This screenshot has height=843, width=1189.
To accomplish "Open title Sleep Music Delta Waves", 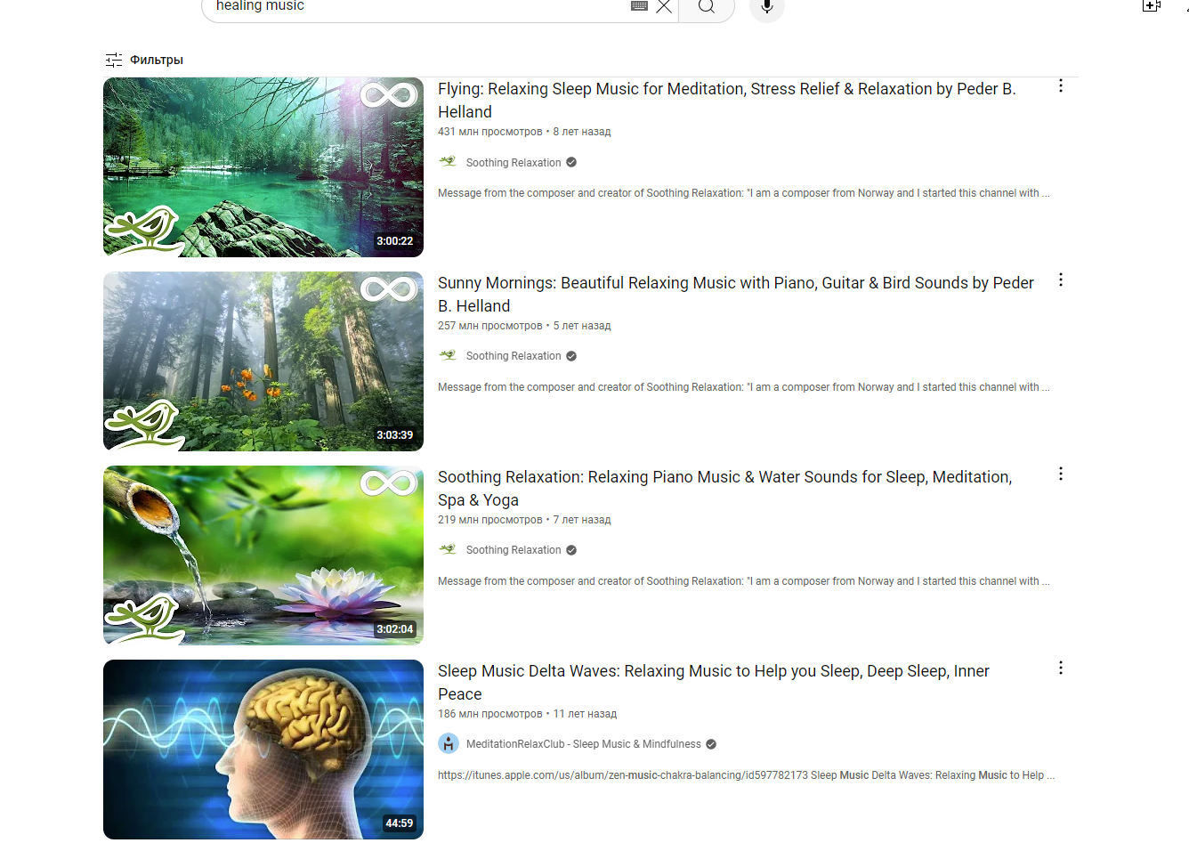I will click(x=713, y=682).
